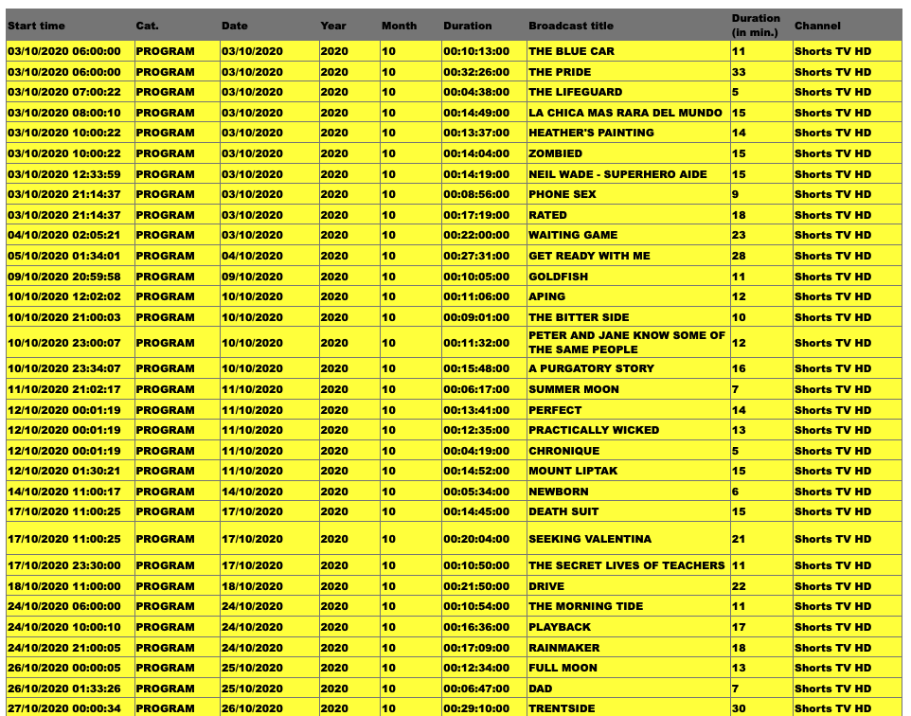Click the duration '00:32:26:00' cell
911x716 pixels.
point(476,72)
